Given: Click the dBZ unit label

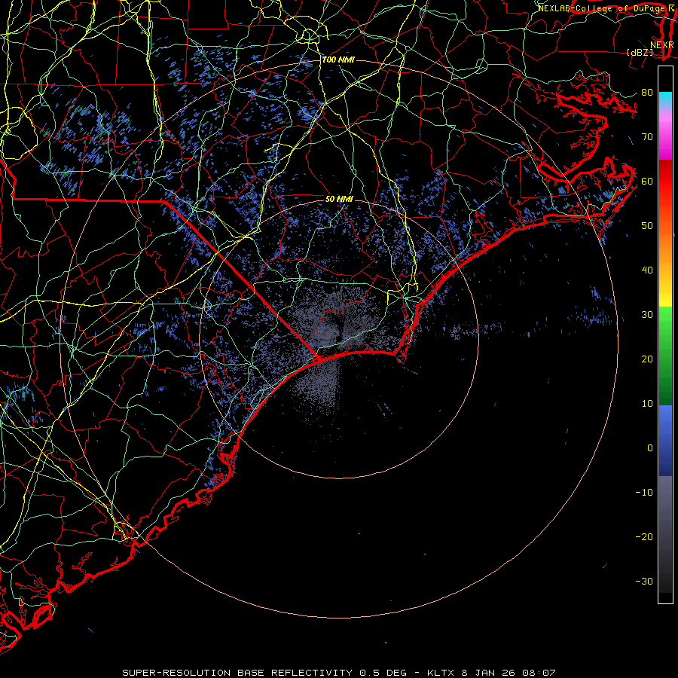Looking at the screenshot, I should pos(640,52).
